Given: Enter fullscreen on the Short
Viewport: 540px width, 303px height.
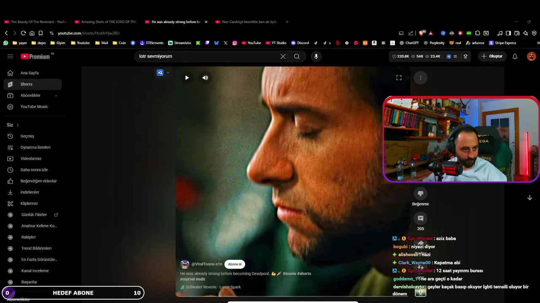Looking at the screenshot, I should click(x=399, y=77).
